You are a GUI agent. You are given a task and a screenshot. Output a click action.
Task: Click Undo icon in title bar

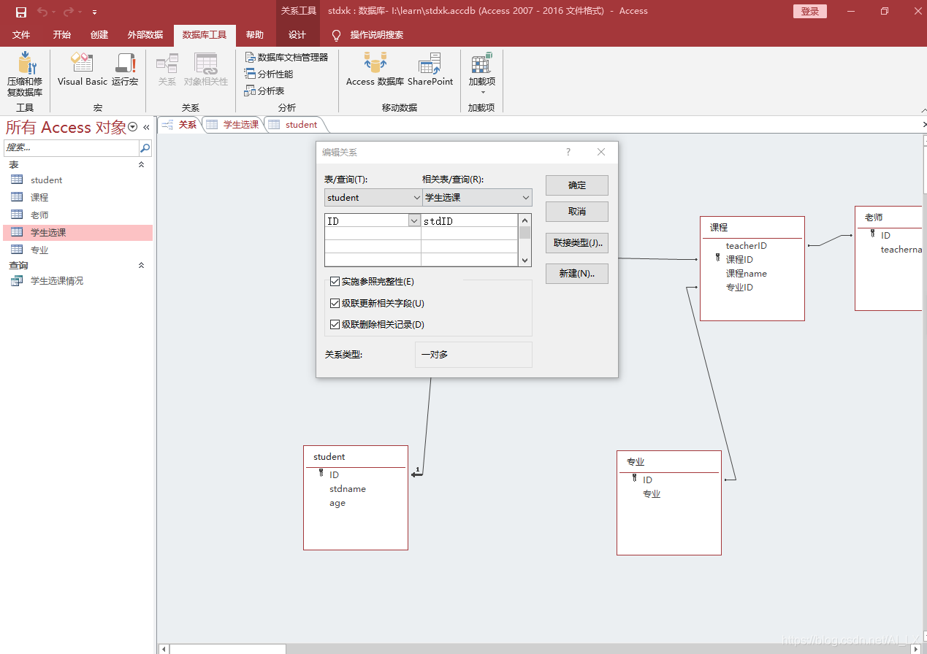tap(42, 12)
